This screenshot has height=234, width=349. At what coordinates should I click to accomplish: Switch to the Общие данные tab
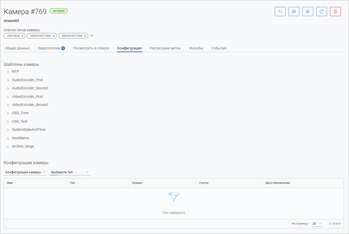(x=17, y=48)
